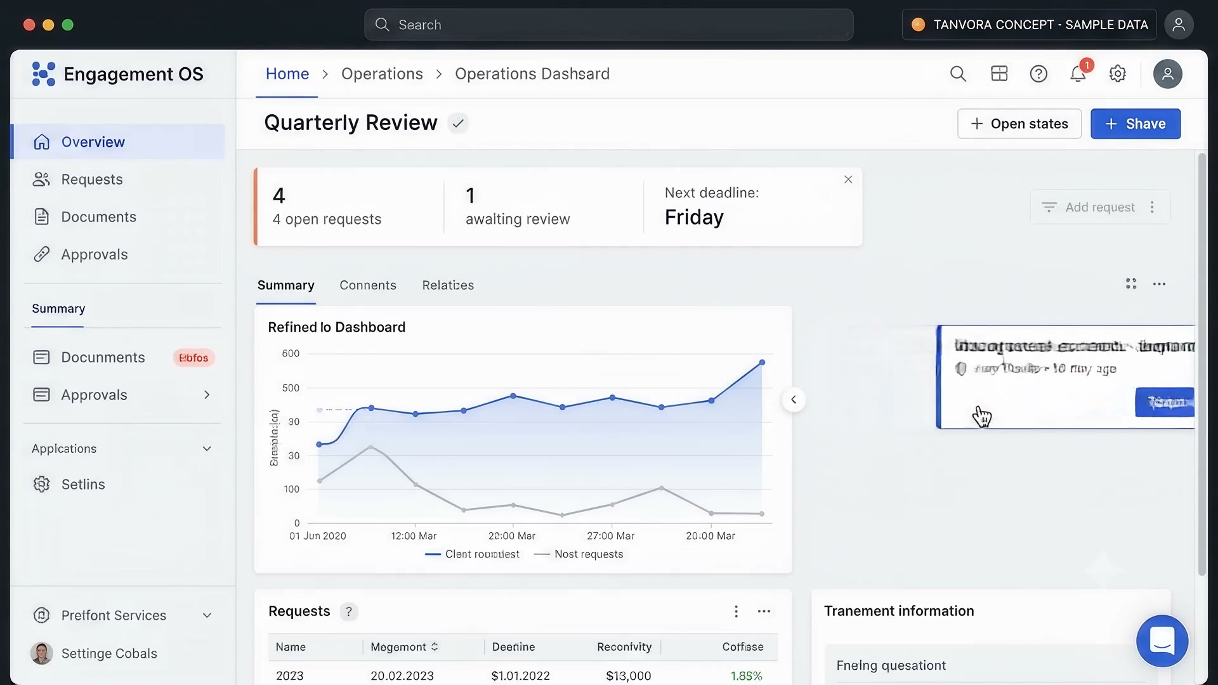Image resolution: width=1218 pixels, height=685 pixels.
Task: Click the Open states button
Action: [x=1019, y=124]
